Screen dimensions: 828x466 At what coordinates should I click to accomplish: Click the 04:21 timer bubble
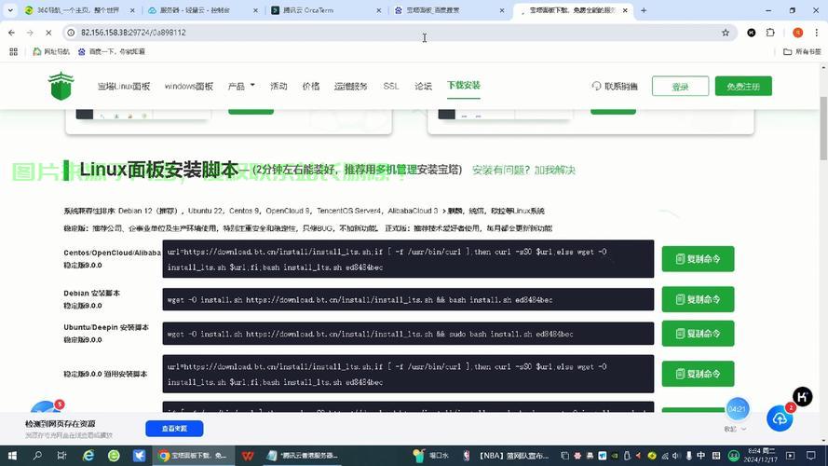pos(737,409)
